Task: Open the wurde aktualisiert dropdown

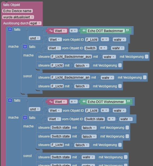Action: 18,17
